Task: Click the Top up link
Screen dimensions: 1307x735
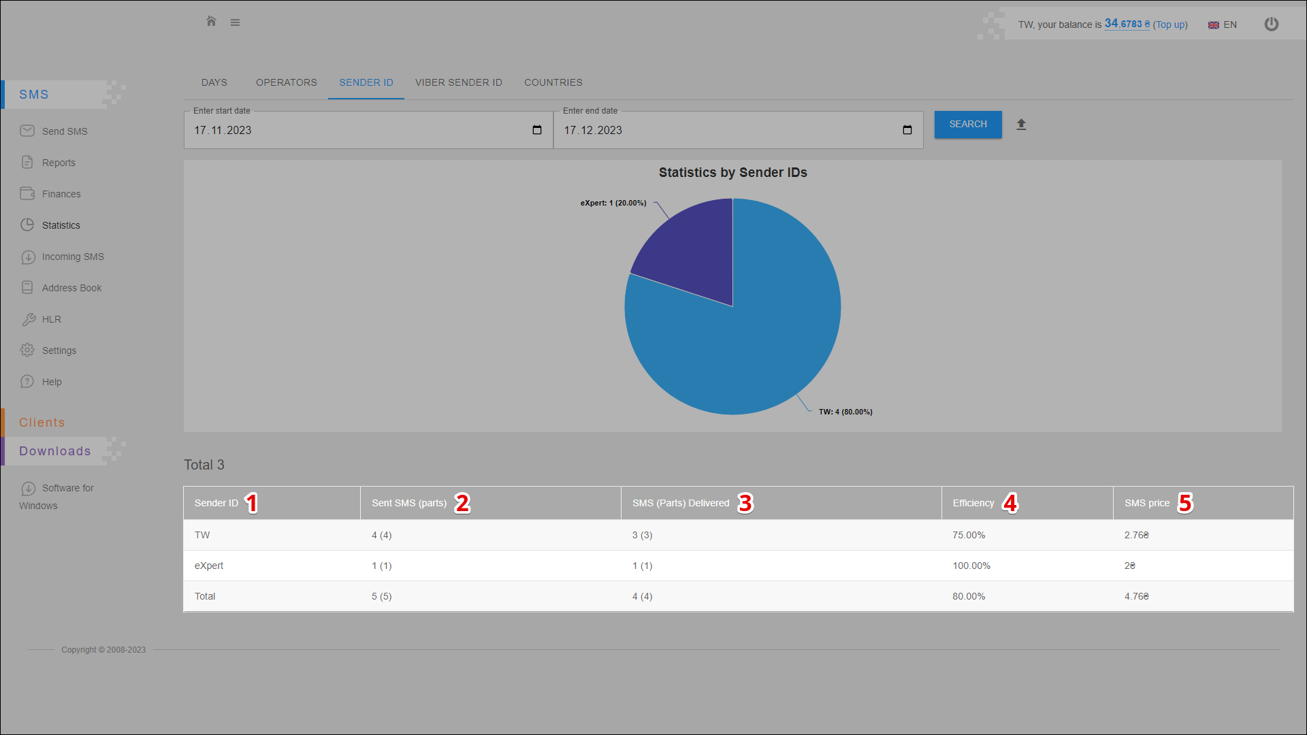Action: pyautogui.click(x=1170, y=24)
